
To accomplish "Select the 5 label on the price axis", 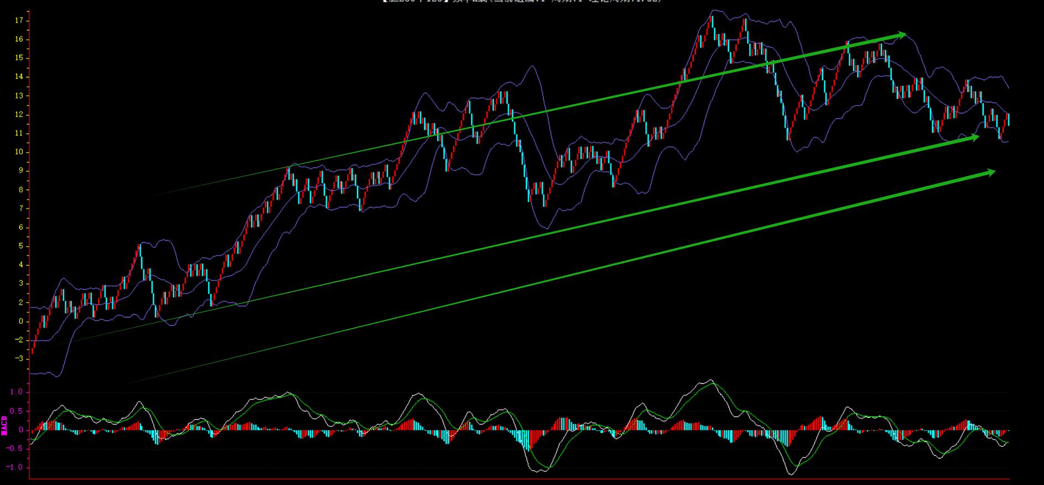I will pyautogui.click(x=20, y=246).
